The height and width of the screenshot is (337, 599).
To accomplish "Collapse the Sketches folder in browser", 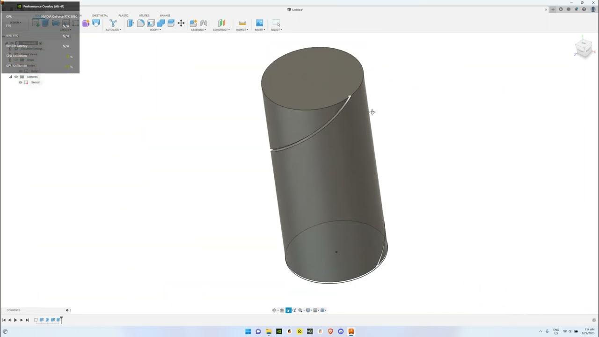I will coord(10,77).
